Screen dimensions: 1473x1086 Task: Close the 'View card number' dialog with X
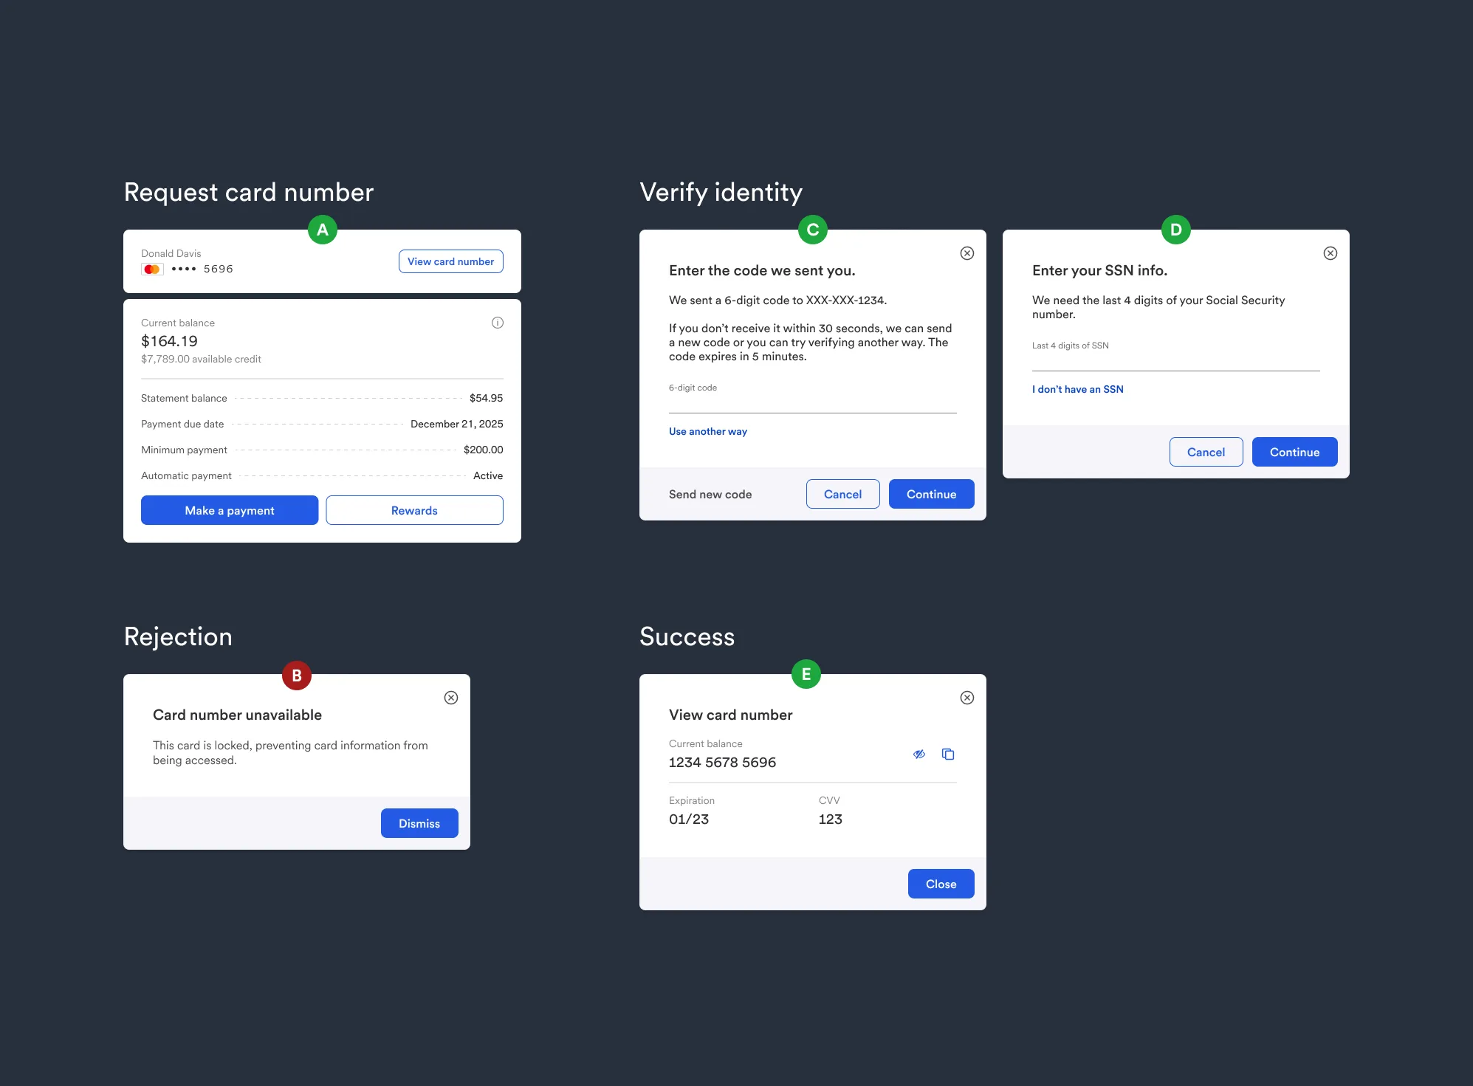[x=966, y=698]
